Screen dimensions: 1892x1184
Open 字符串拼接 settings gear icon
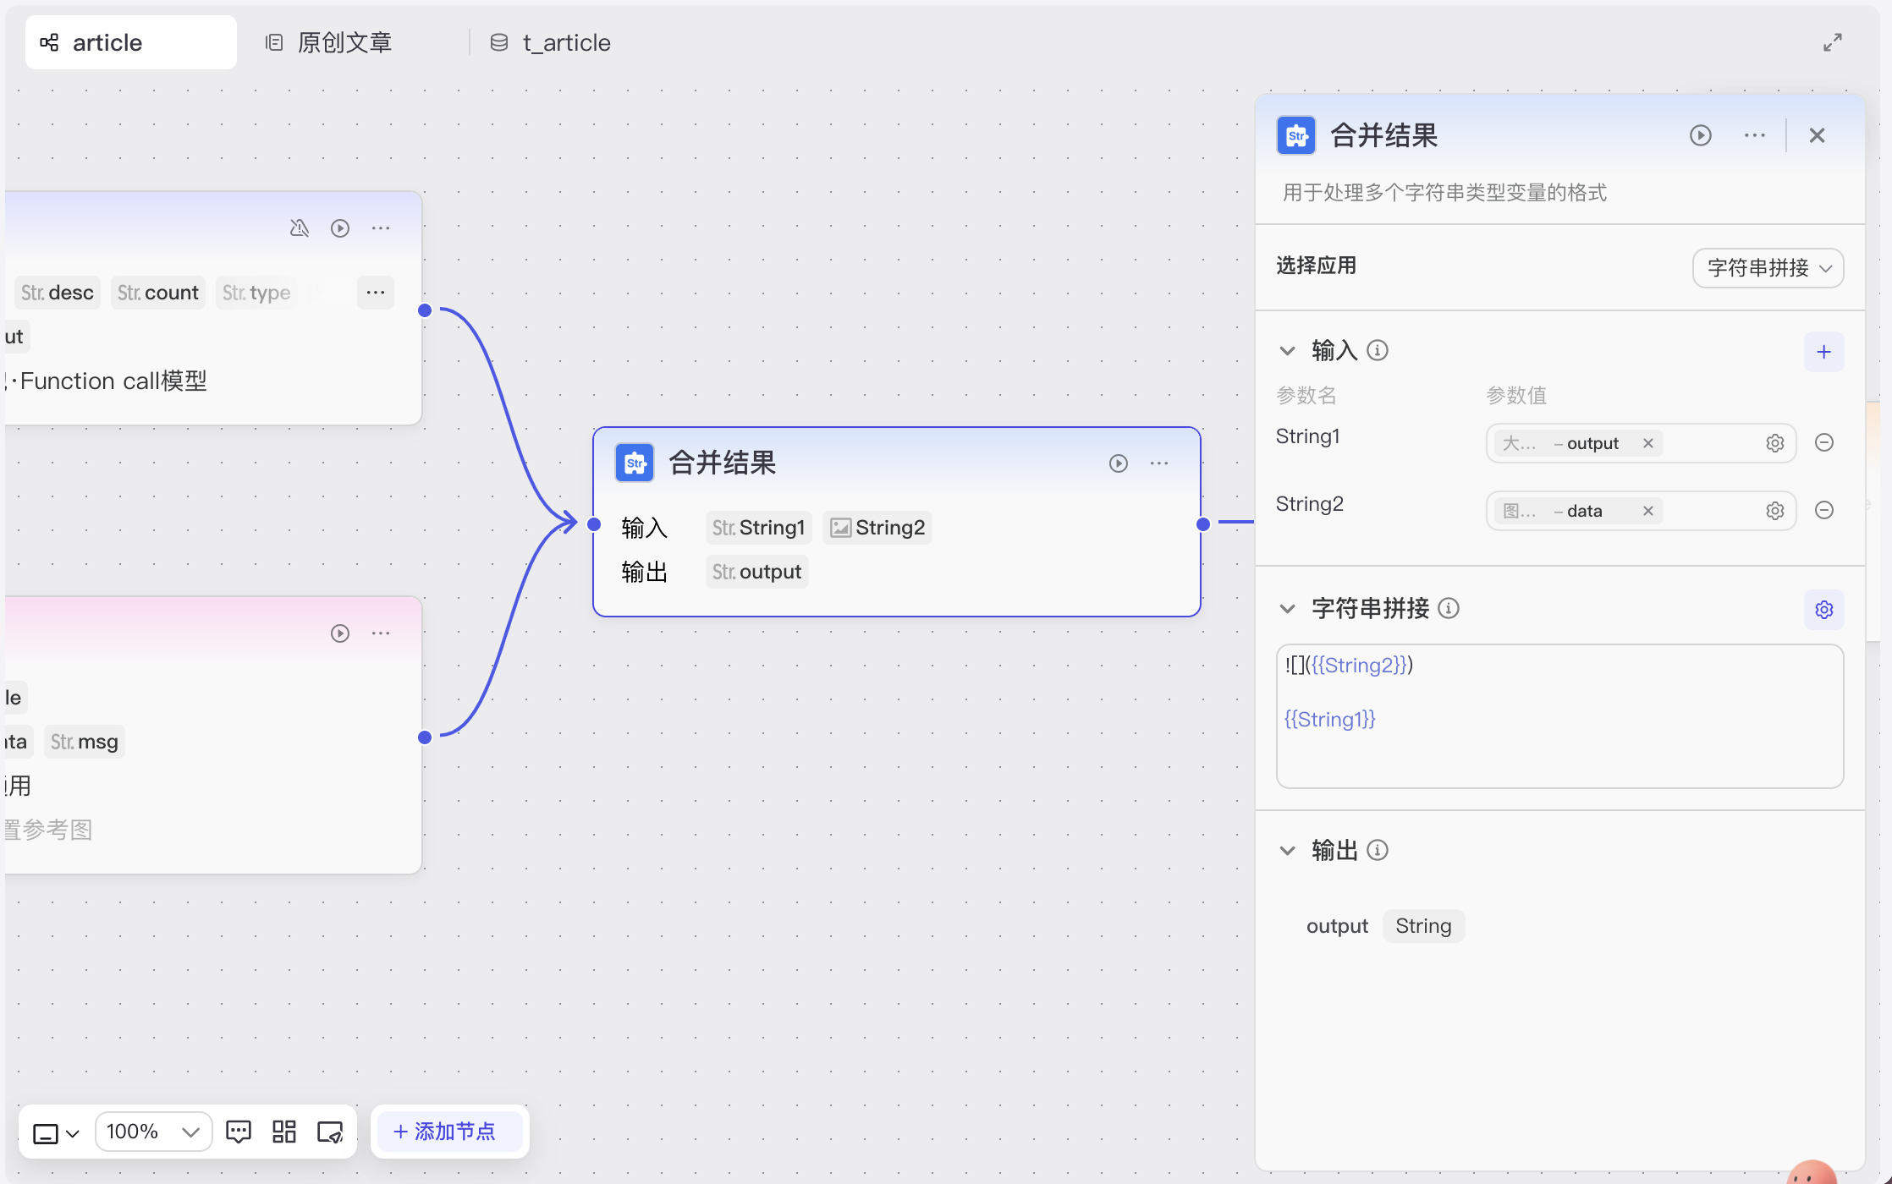coord(1823,610)
